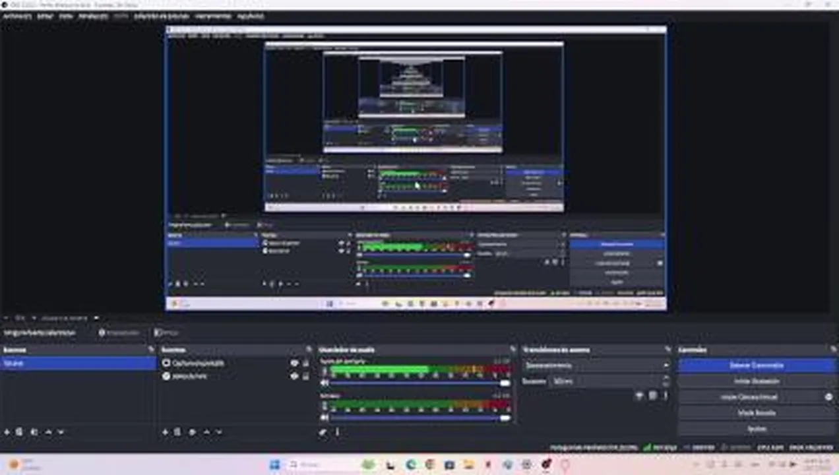Click the transition duration value field
Image resolution: width=839 pixels, height=475 pixels.
point(605,381)
